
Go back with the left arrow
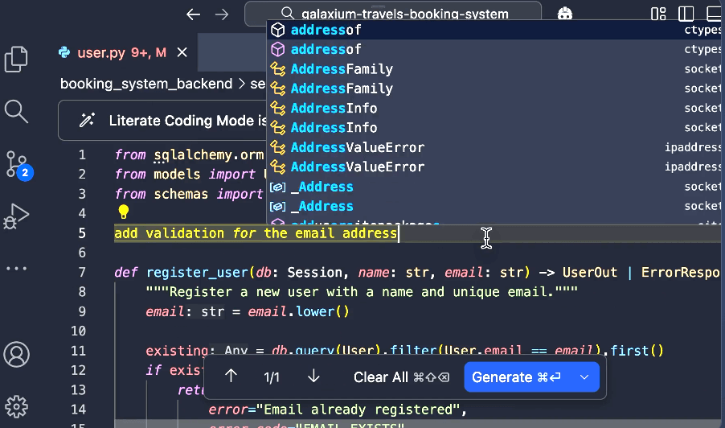tap(193, 14)
